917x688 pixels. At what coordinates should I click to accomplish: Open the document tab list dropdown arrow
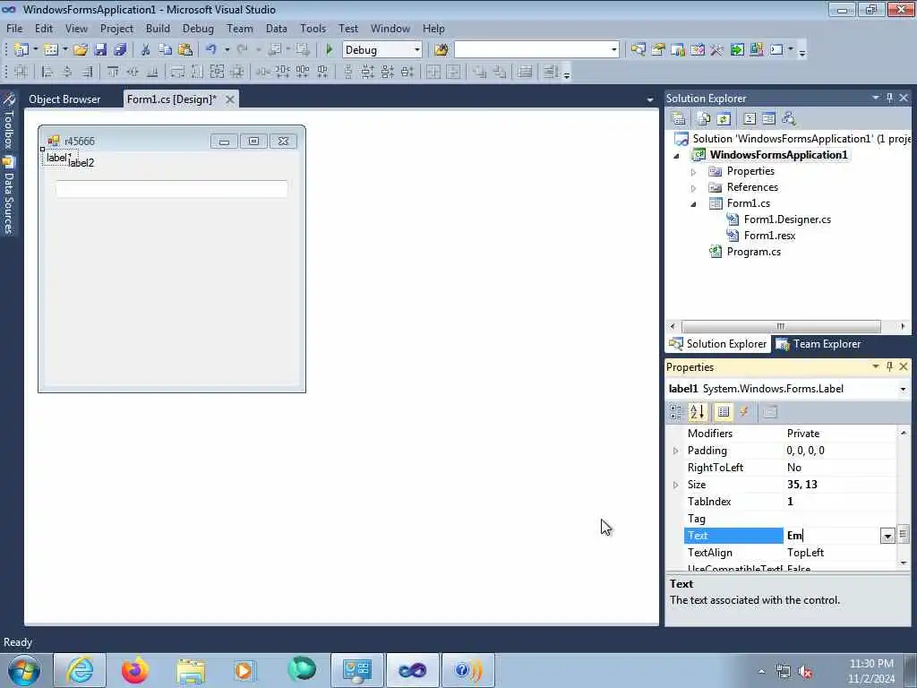650,100
